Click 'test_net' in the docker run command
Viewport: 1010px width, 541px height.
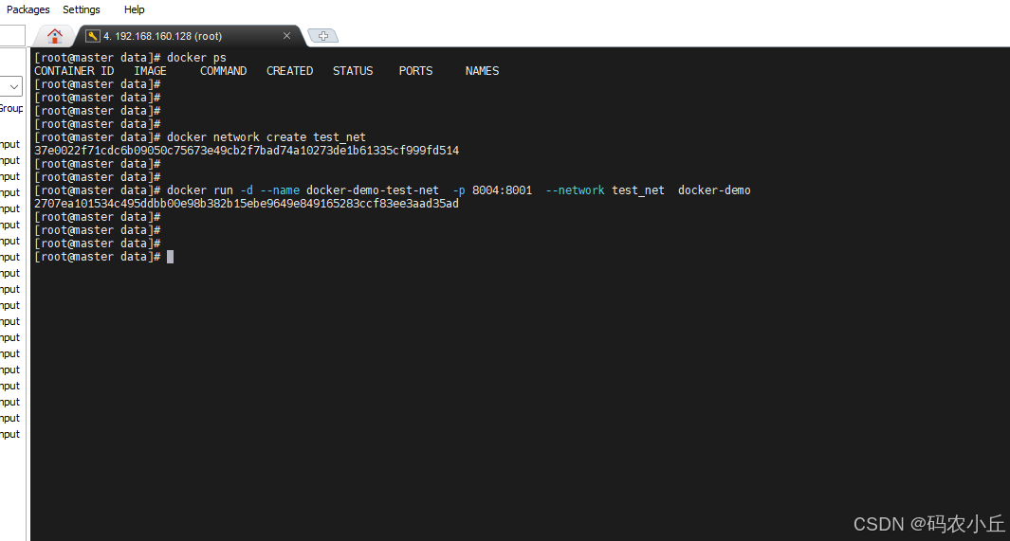(637, 190)
